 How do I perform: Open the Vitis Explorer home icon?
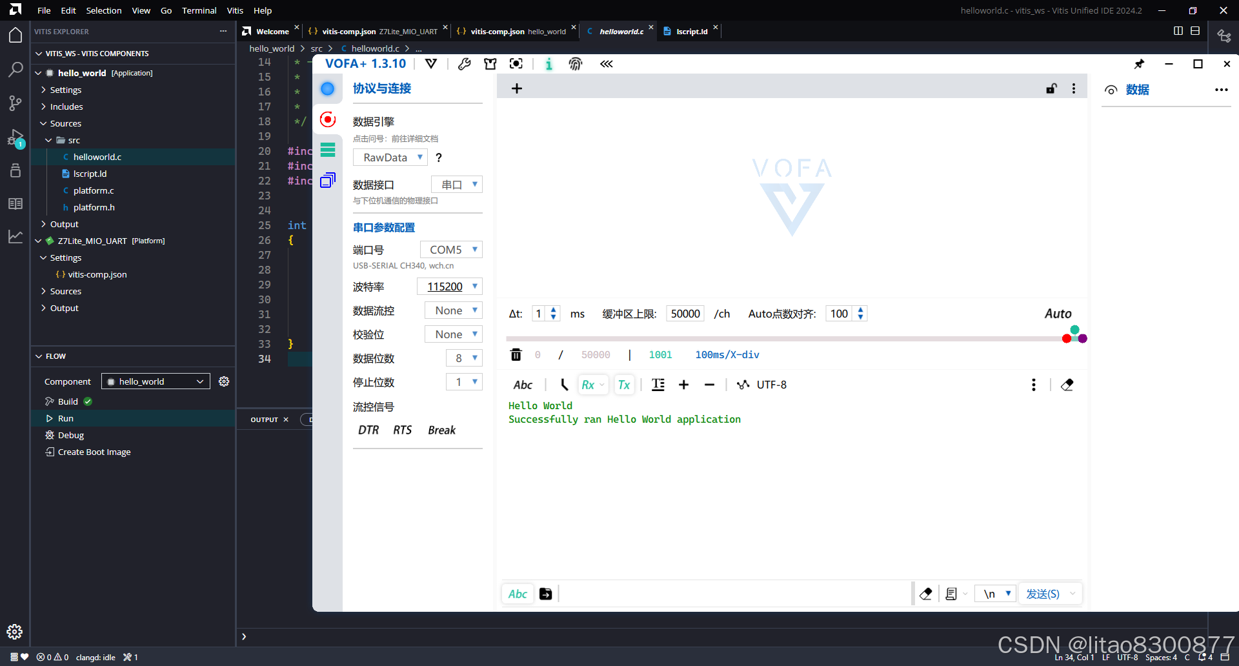pyautogui.click(x=15, y=35)
